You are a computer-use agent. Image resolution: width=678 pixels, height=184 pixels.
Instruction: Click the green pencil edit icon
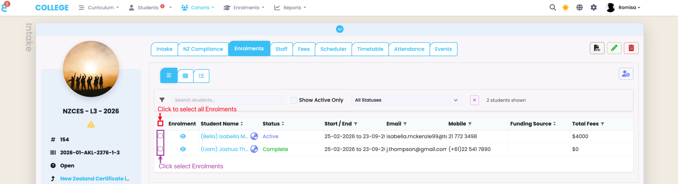click(614, 48)
